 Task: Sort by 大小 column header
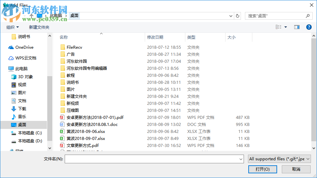coord(232,37)
